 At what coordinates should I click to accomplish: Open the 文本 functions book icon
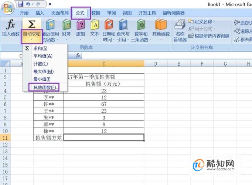coord(95,25)
